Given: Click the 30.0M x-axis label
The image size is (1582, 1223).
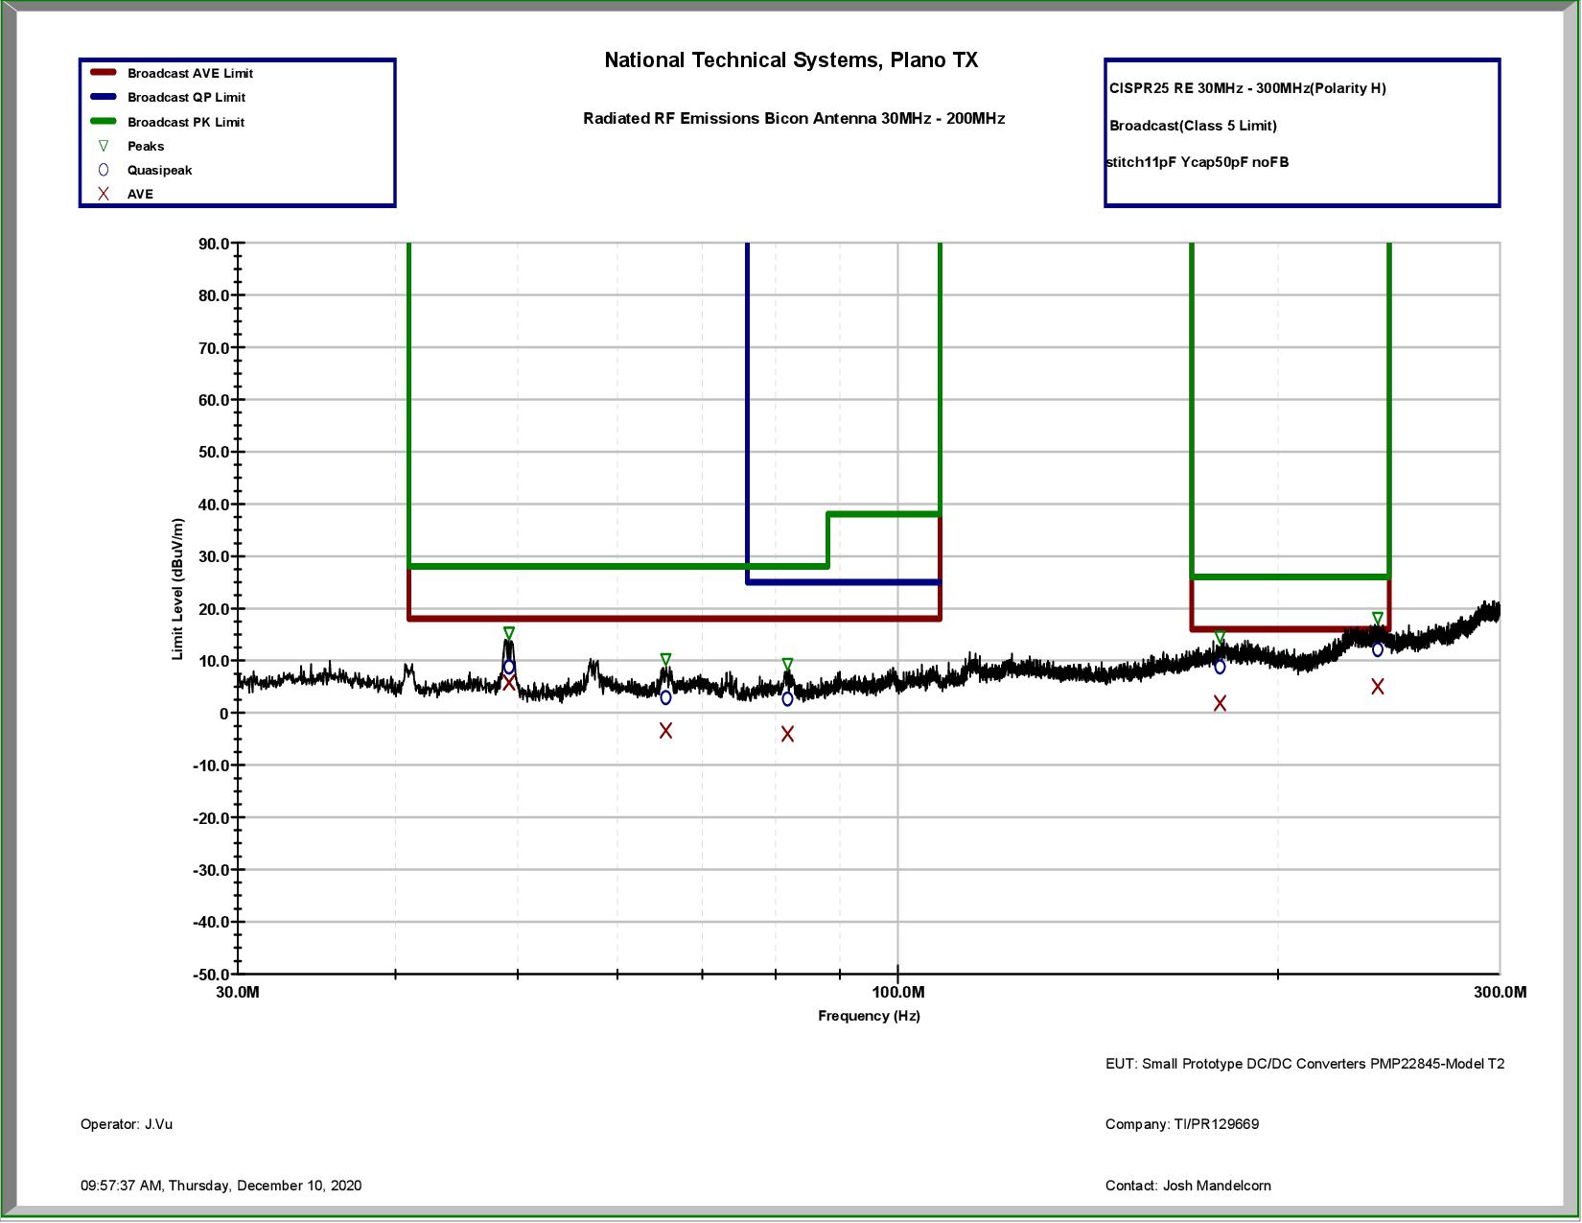Looking at the screenshot, I should coord(238,992).
